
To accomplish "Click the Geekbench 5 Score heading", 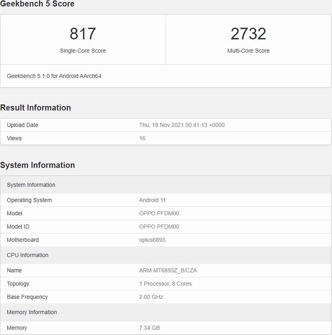I will coord(37,4).
